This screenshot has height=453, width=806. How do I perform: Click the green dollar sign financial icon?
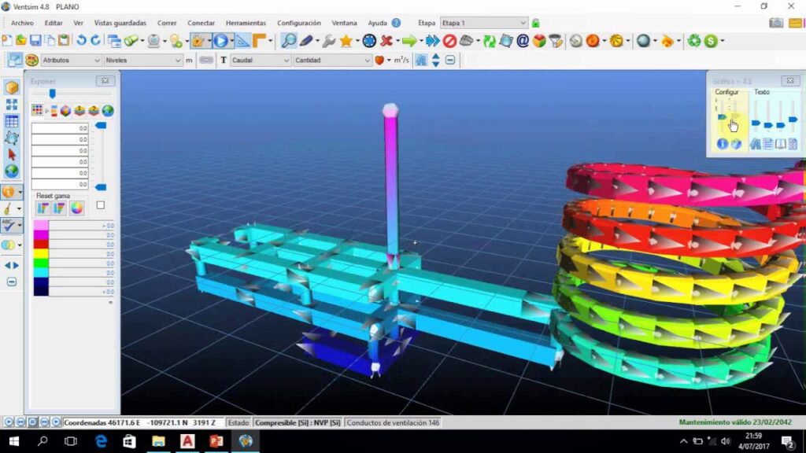coord(711,41)
